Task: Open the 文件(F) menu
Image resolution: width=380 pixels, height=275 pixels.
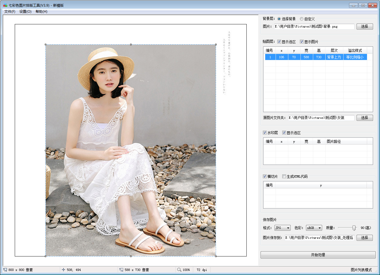Action: 10,12
